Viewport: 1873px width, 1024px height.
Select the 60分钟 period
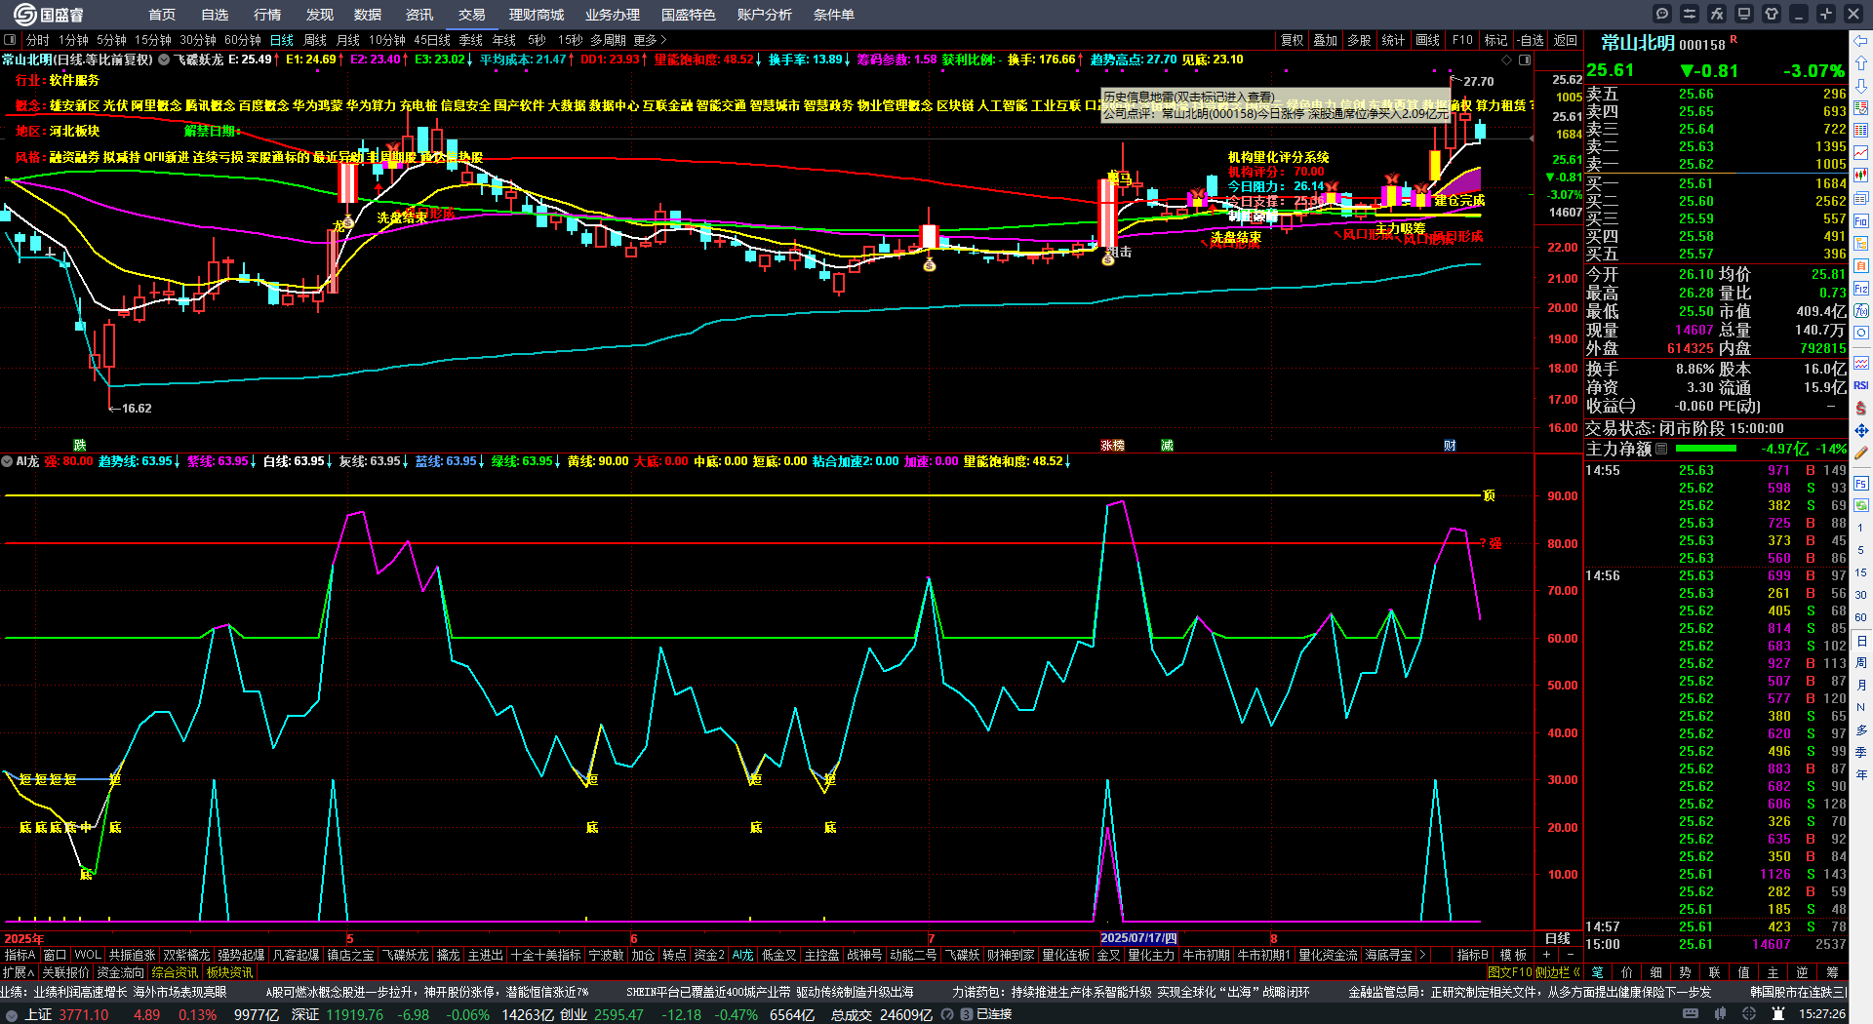click(243, 40)
